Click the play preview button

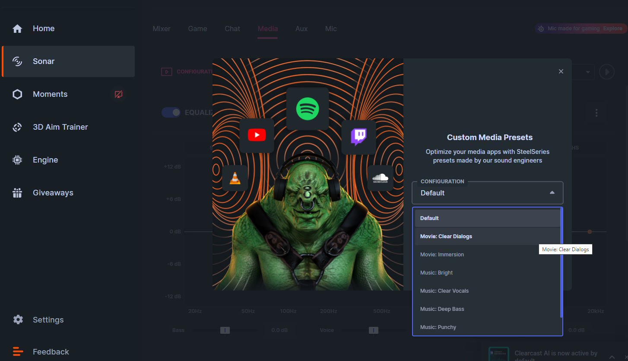(607, 72)
